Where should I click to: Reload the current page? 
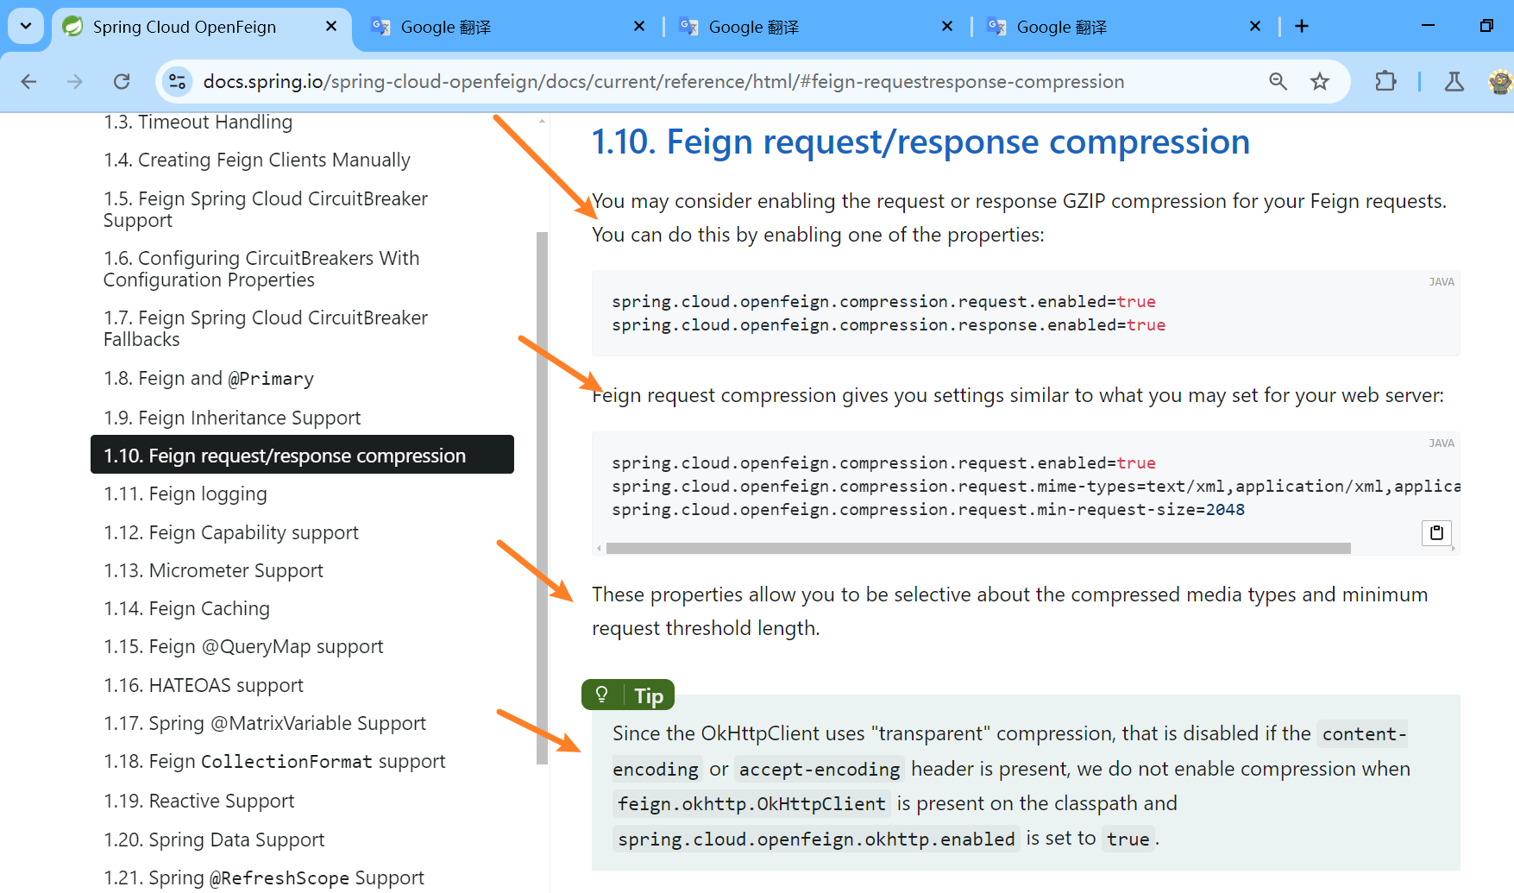point(122,81)
